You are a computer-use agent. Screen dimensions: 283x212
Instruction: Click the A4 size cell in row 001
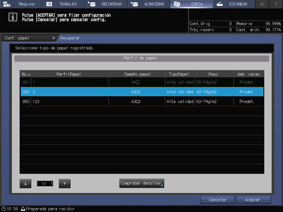point(136,82)
